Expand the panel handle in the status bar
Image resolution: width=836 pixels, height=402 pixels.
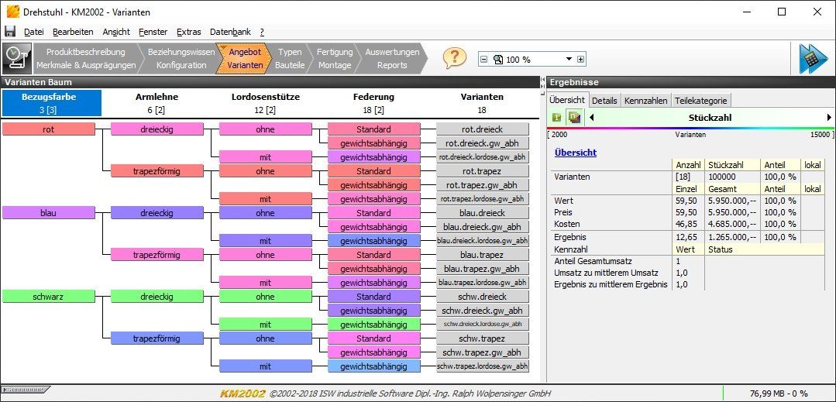26,390
